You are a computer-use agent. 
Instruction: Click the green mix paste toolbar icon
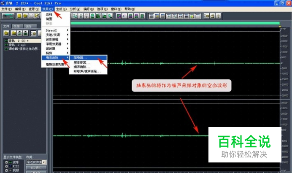92,16
